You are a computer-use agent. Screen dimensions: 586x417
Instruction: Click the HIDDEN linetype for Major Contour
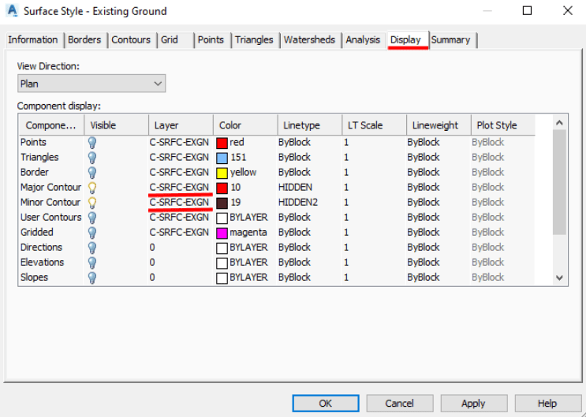pyautogui.click(x=295, y=187)
